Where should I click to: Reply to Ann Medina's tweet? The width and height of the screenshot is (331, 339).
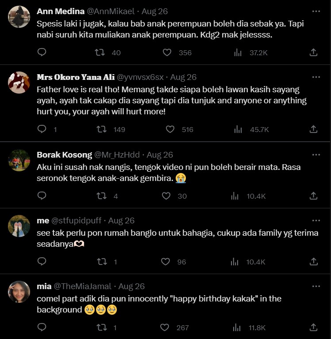click(x=42, y=53)
